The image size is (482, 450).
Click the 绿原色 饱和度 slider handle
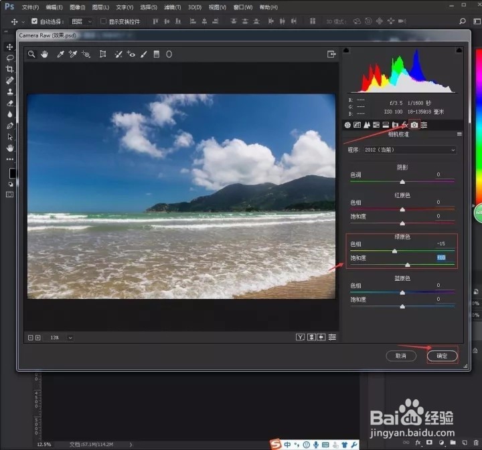point(408,265)
